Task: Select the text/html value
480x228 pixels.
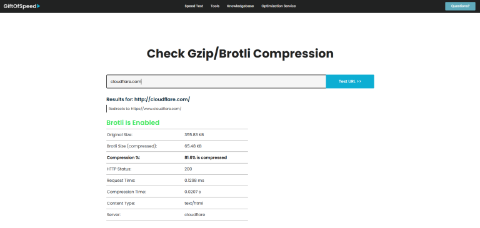Action: (x=194, y=203)
